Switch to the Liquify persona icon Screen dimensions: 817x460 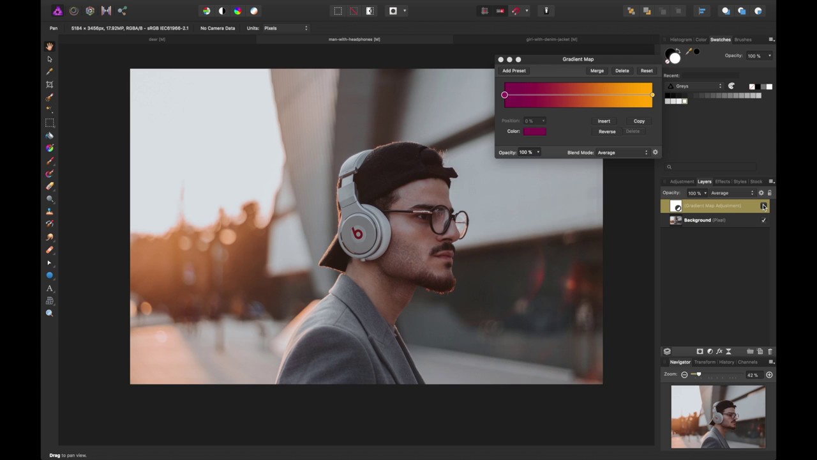73,11
